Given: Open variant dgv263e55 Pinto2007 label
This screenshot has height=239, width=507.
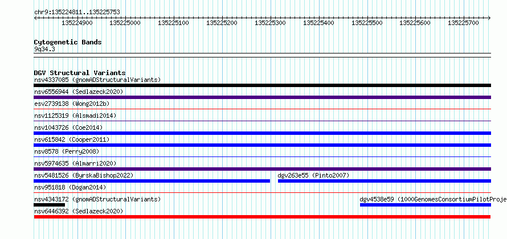Looking at the screenshot, I should (x=313, y=175).
